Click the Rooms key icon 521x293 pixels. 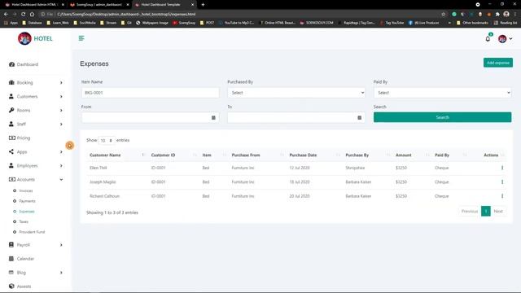11,111
